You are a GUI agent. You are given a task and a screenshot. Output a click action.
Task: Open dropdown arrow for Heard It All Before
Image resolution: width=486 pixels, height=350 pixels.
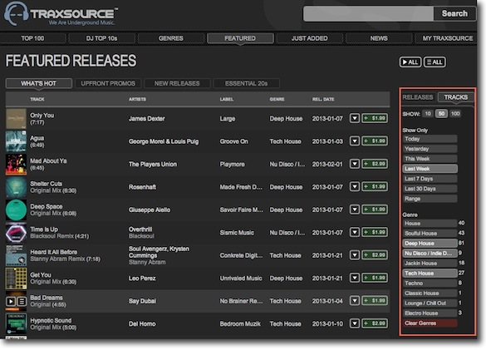355,255
